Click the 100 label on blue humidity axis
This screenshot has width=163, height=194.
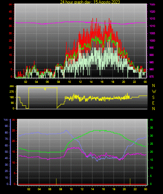pos(6,120)
